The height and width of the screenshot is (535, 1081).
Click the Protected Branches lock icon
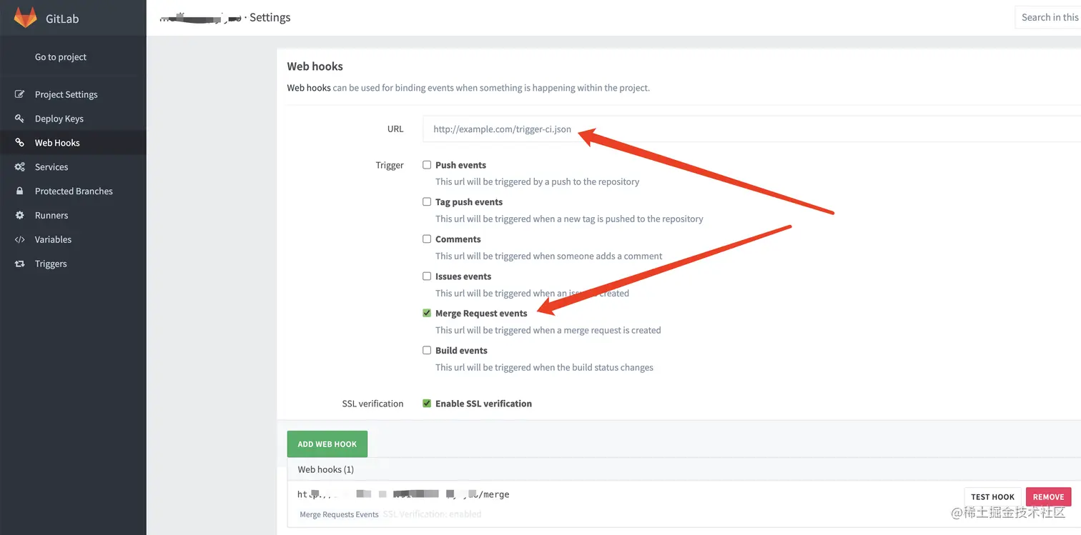point(20,191)
